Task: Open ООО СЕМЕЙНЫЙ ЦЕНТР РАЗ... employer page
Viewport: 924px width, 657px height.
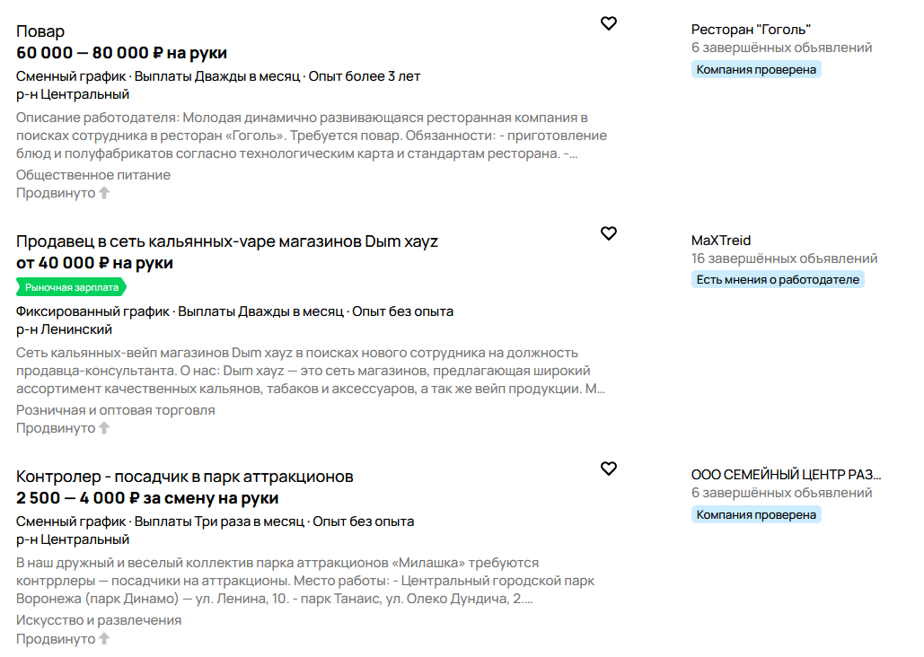Action: pos(786,474)
